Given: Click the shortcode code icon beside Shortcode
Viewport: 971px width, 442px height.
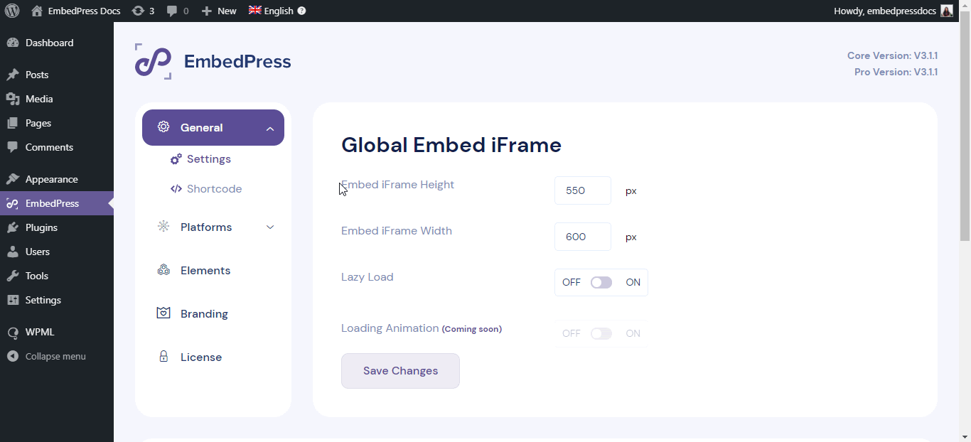Looking at the screenshot, I should point(176,188).
